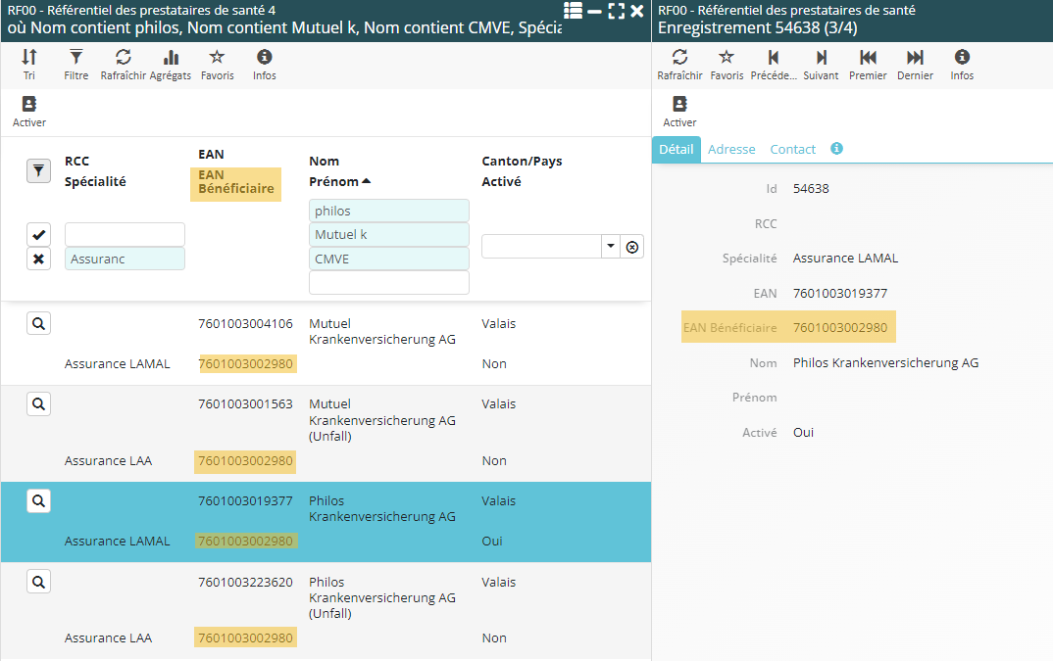
Task: Clear filters with the X button
Action: [38, 259]
